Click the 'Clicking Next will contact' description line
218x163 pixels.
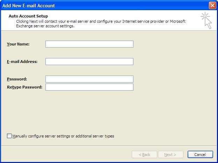pyautogui.click(x=101, y=21)
